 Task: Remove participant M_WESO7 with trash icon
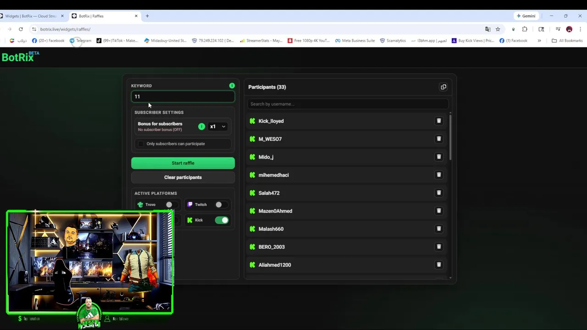coord(439,139)
